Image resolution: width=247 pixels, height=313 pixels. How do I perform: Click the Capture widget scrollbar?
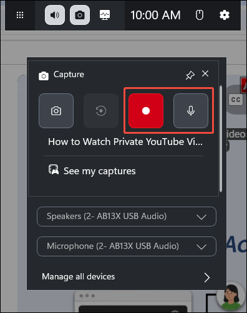pos(221,139)
